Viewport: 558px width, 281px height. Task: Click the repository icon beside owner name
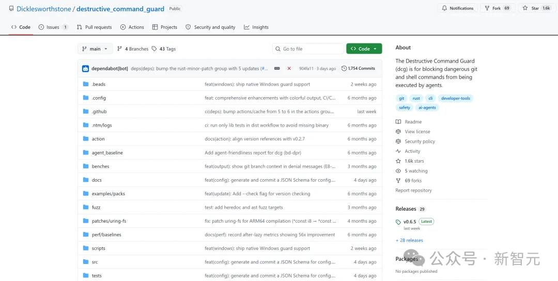(11, 9)
